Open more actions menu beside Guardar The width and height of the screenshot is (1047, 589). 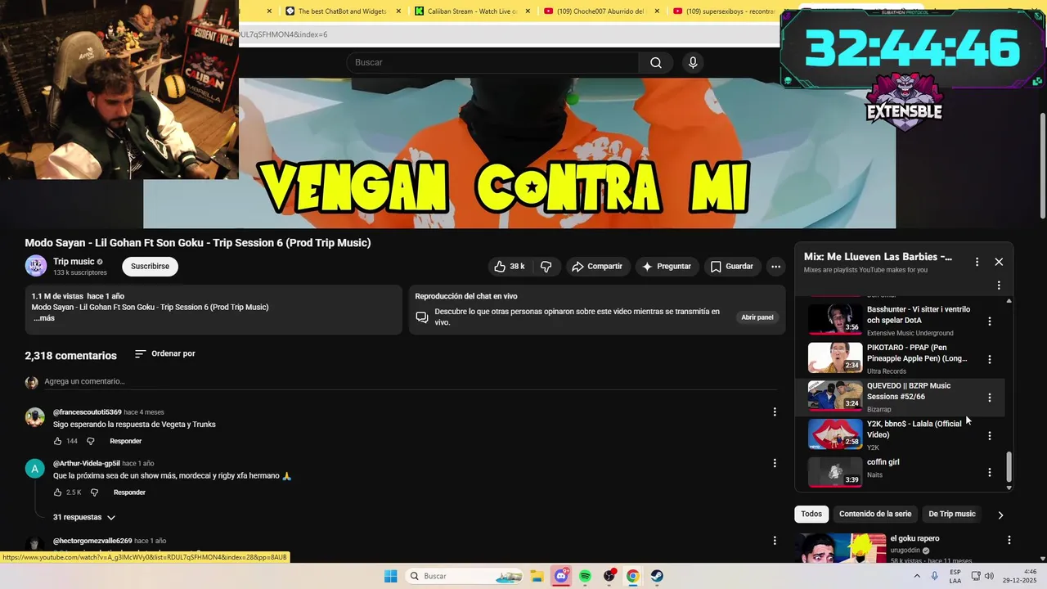coord(775,267)
